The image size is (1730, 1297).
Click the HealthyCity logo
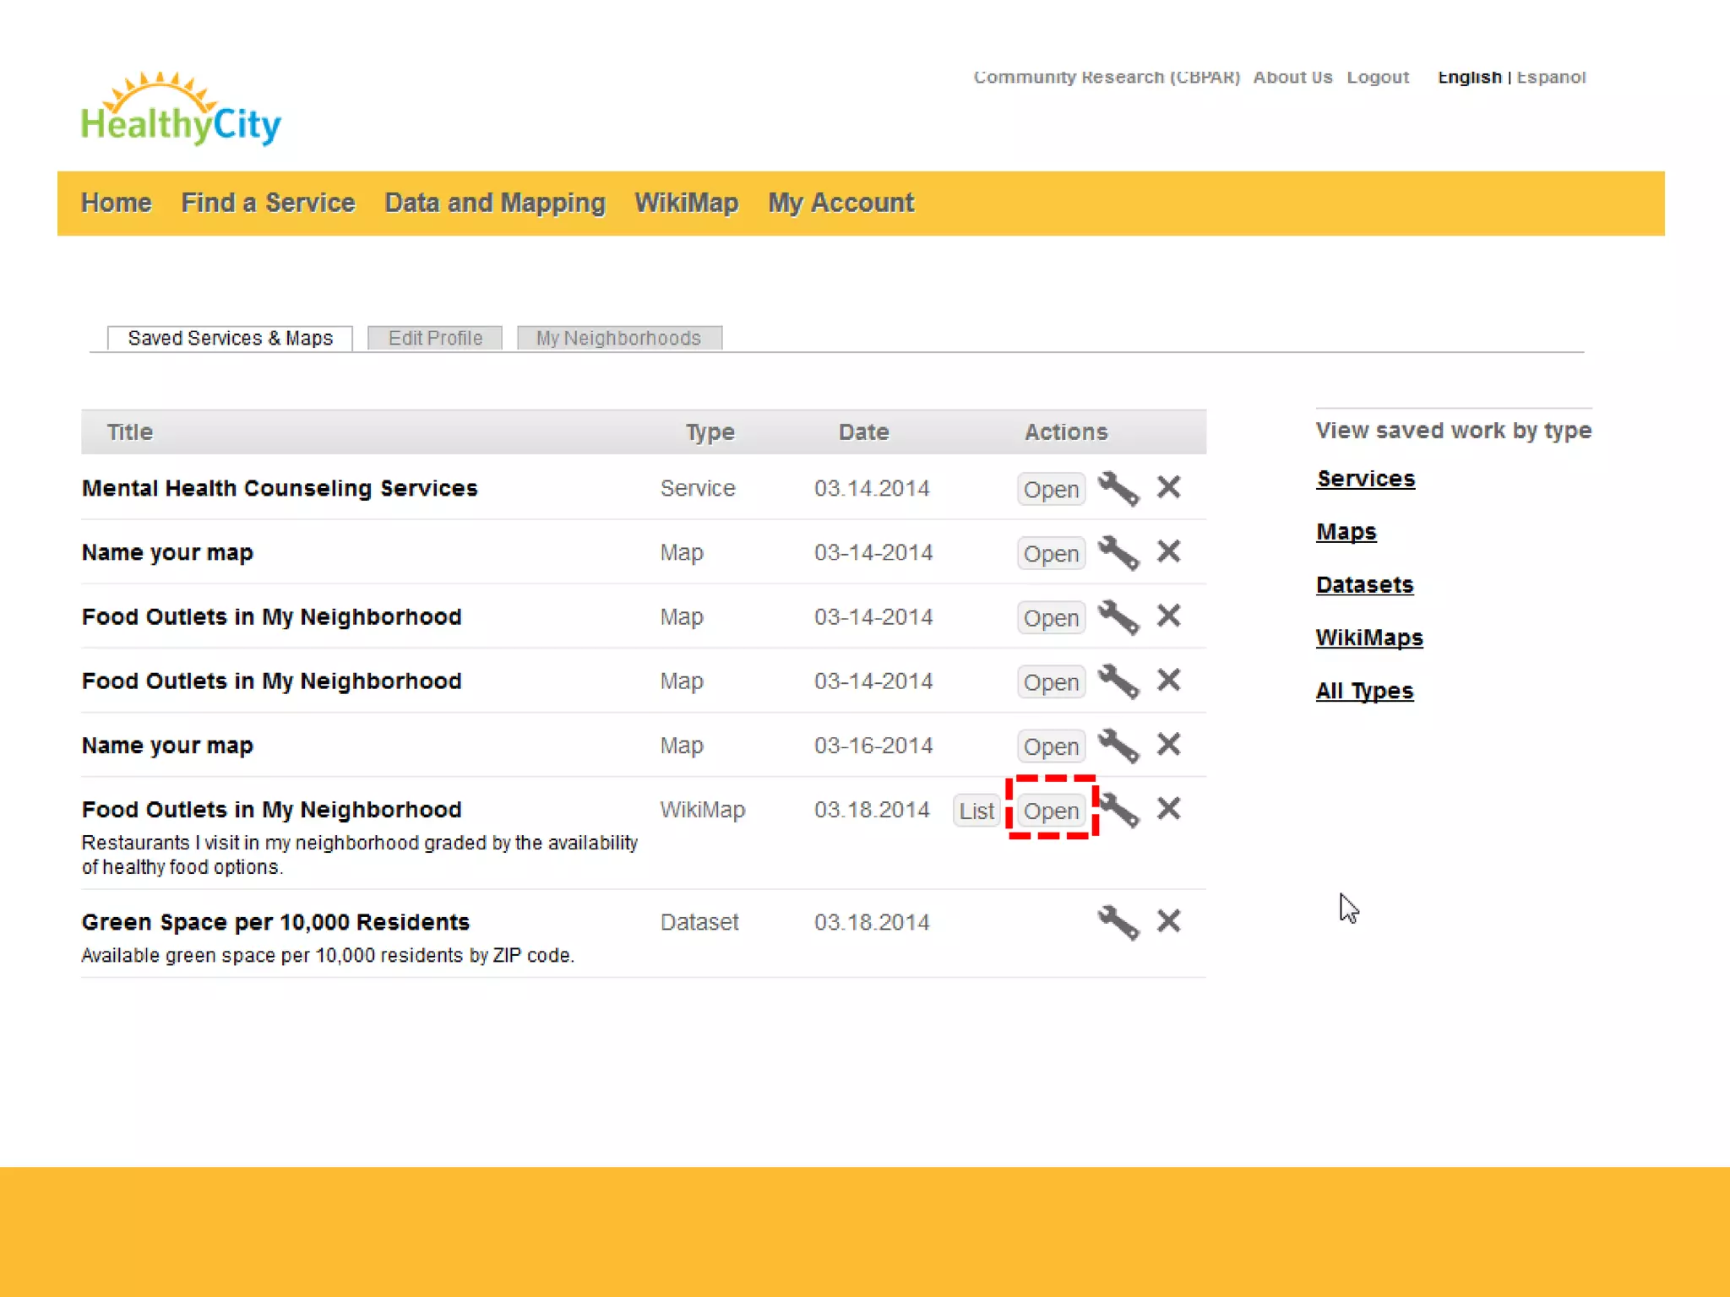181,111
